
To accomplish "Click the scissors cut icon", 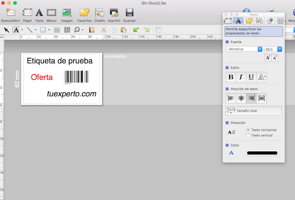I will 104,30.
